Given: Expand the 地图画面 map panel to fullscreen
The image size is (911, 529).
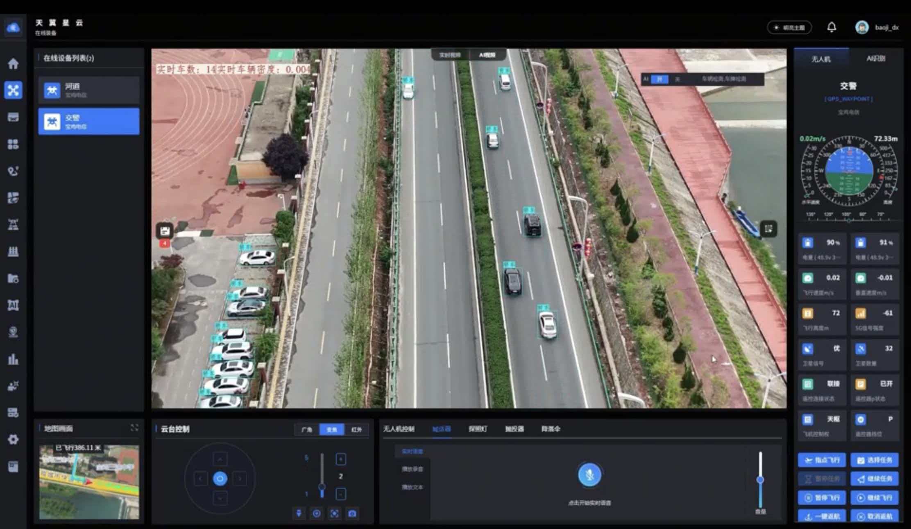Looking at the screenshot, I should pyautogui.click(x=134, y=428).
